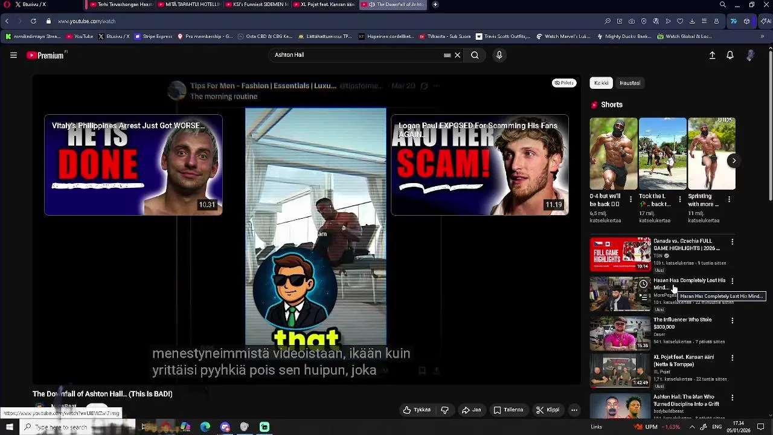Open a new browser tab with plus
This screenshot has width=773, height=435.
click(435, 4)
